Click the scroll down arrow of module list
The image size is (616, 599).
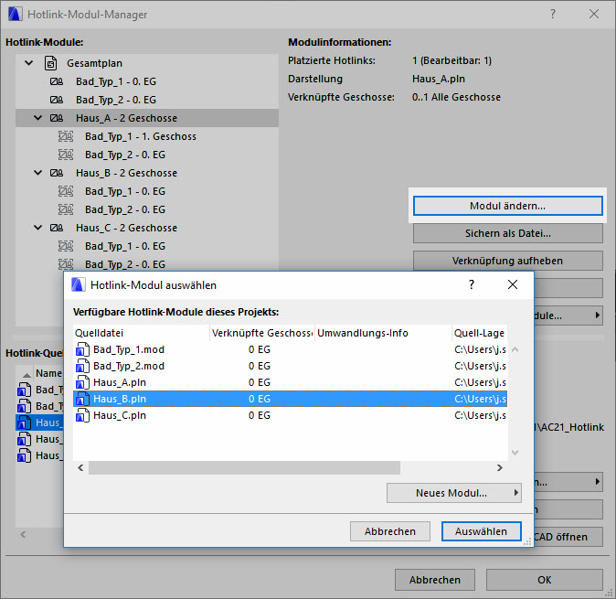(515, 453)
